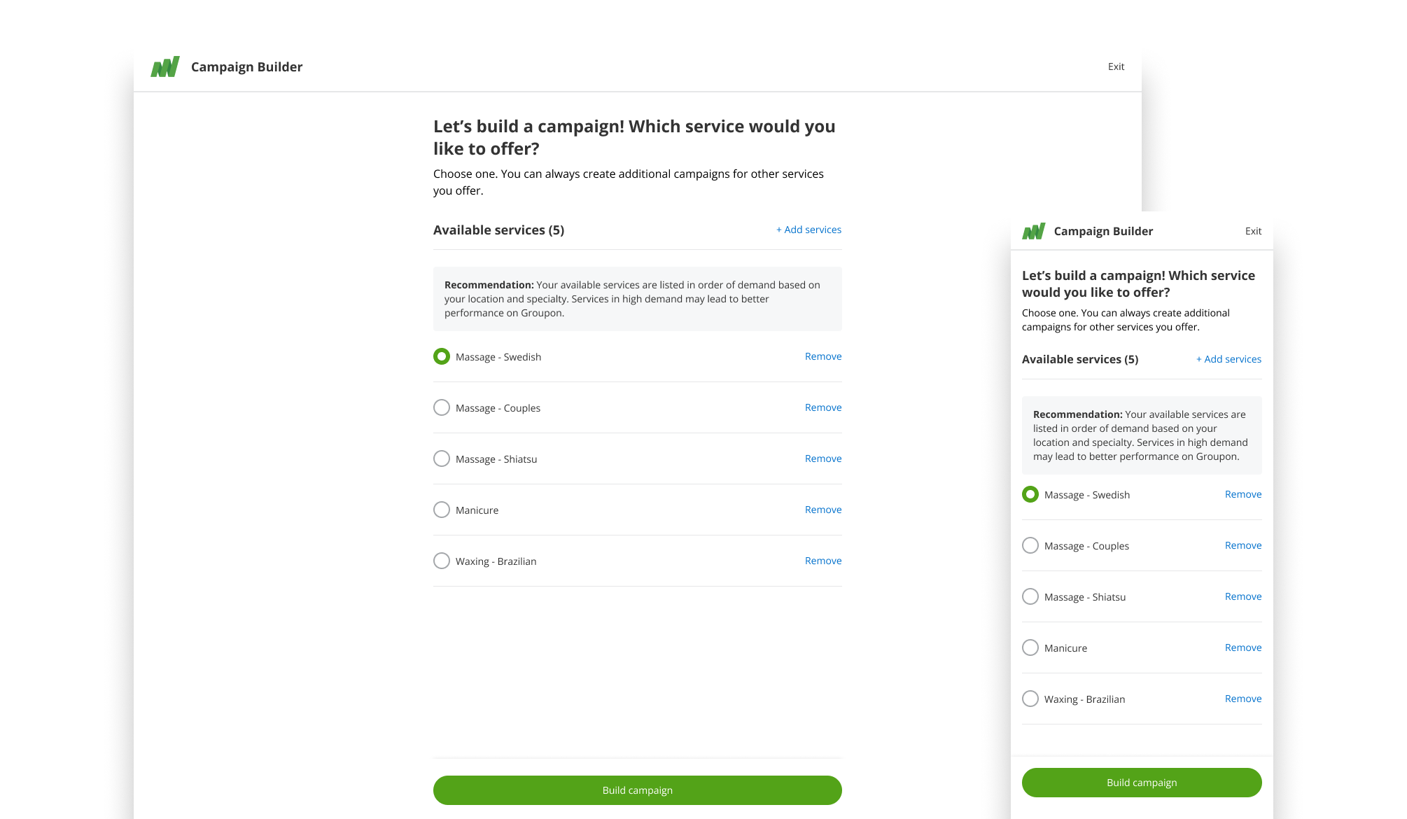Select Massage - Shiatsu radio in desktop view
The height and width of the screenshot is (819, 1407).
click(442, 458)
